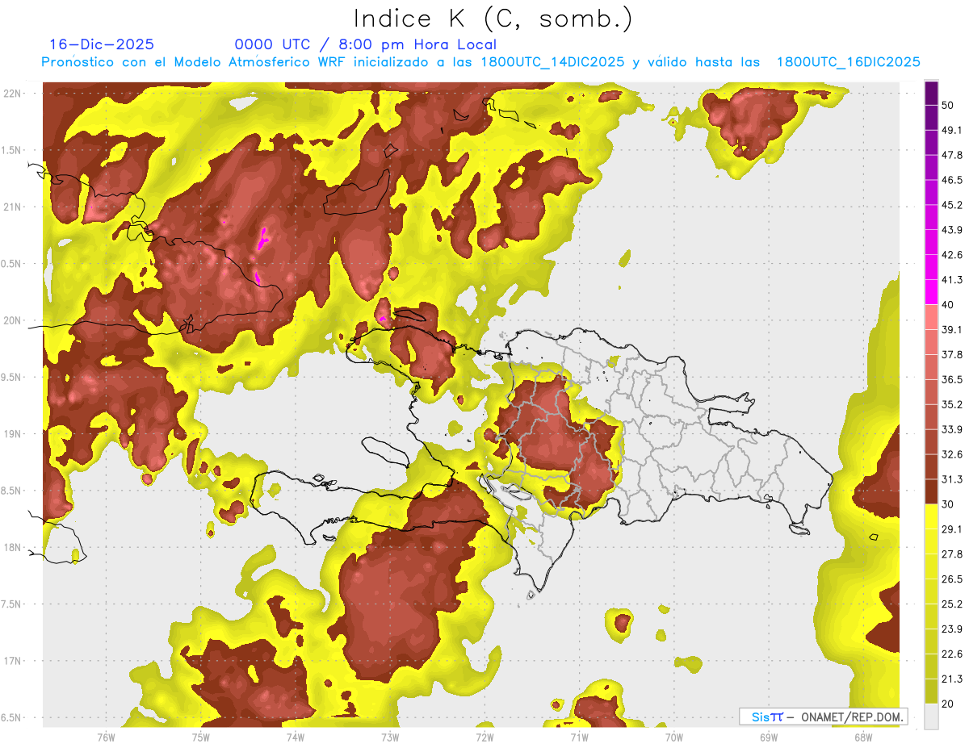The width and height of the screenshot is (969, 748).
Task: Click the '37.8' color scale value
Action: [952, 354]
